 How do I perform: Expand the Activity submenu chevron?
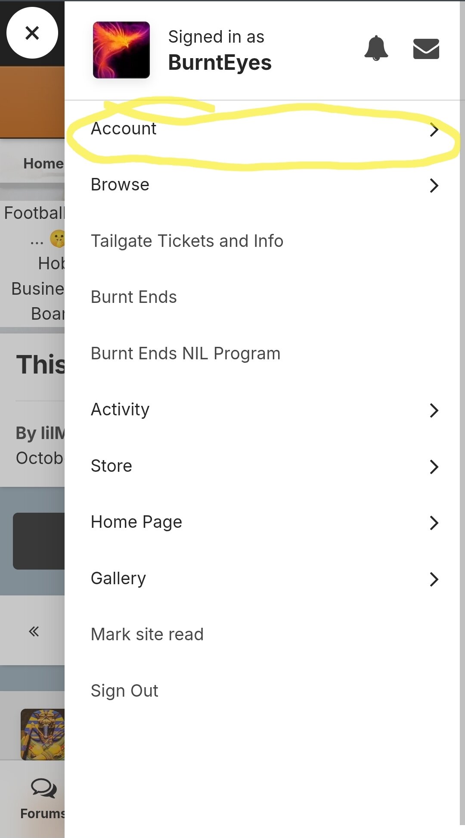[434, 410]
